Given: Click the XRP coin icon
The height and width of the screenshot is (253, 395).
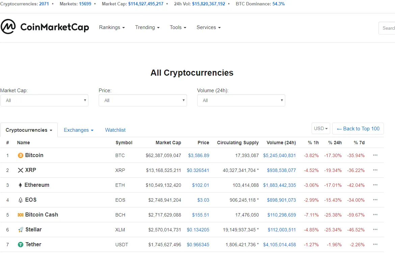Looking at the screenshot, I should [20, 170].
